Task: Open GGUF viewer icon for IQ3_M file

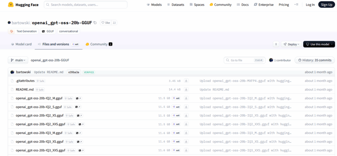Action: click(78, 133)
